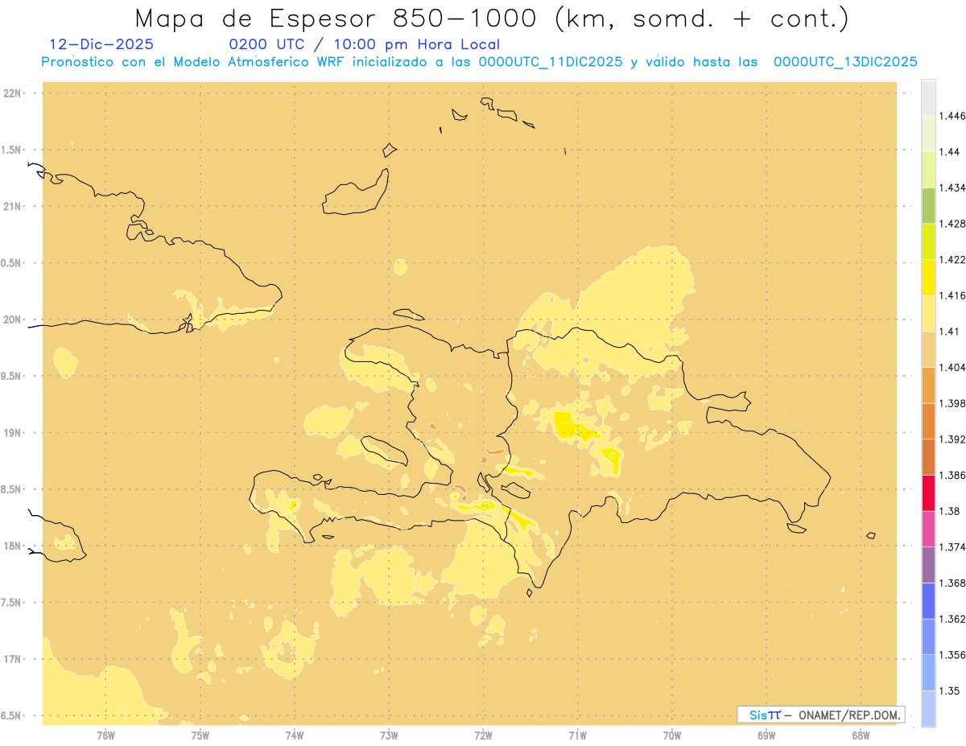Click the legend value "1.416"

[x=953, y=296]
